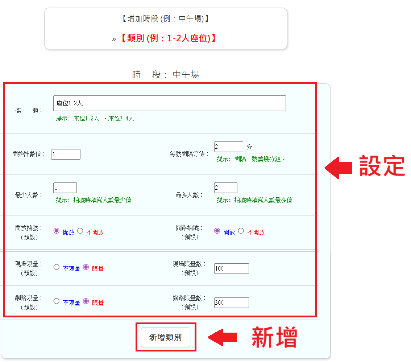Select the 最多人數 input field
The width and height of the screenshot is (411, 362).
(x=225, y=188)
